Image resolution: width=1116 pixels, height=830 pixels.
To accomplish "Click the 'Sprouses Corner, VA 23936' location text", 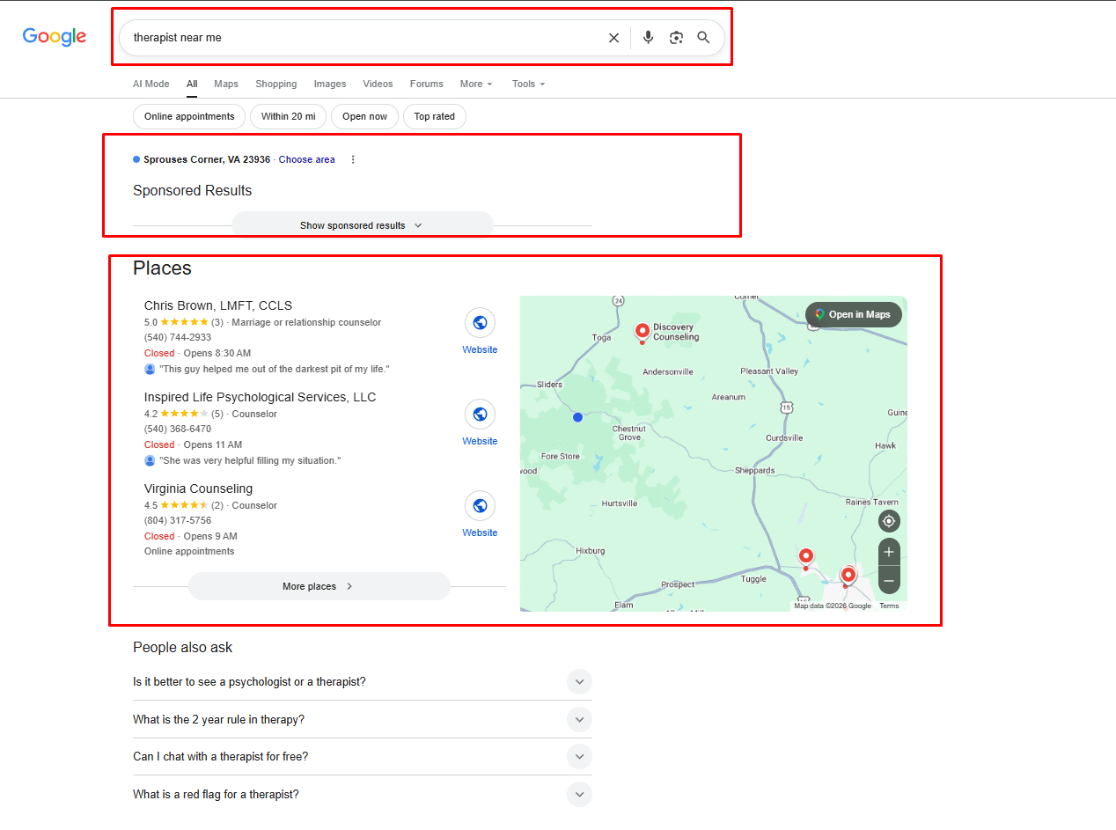I will (207, 159).
